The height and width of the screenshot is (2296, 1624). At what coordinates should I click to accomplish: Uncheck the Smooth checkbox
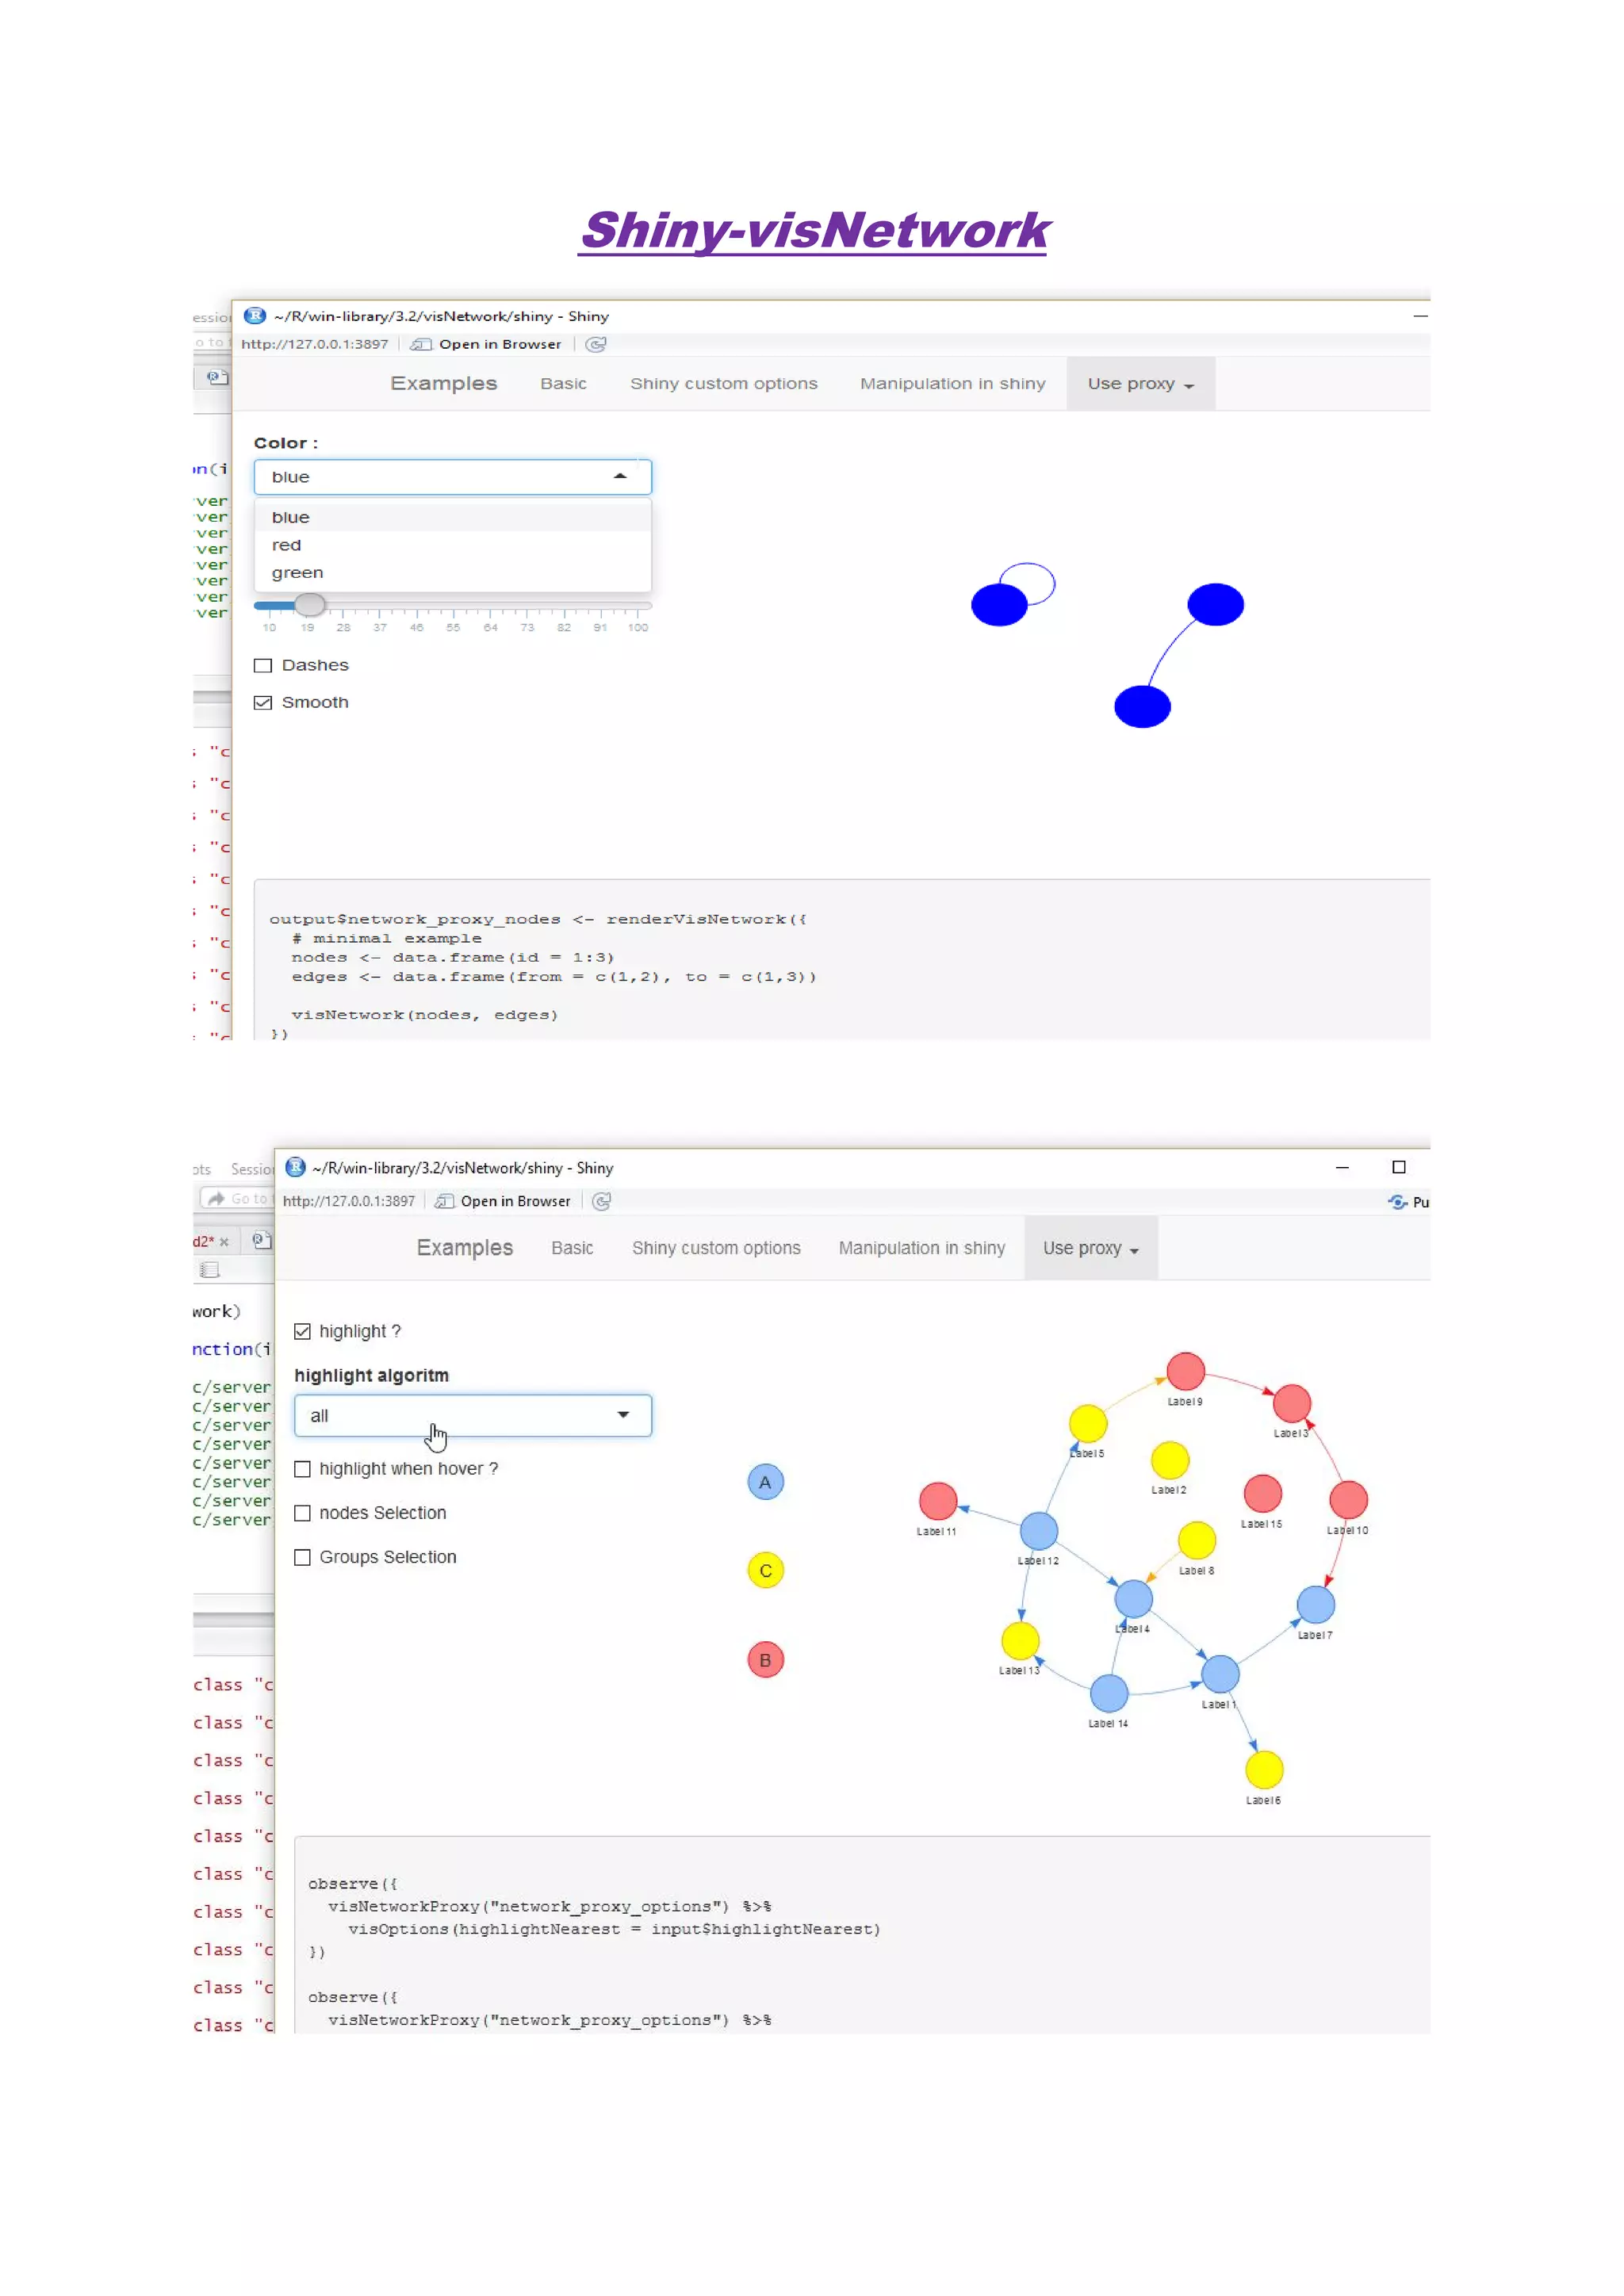[263, 703]
